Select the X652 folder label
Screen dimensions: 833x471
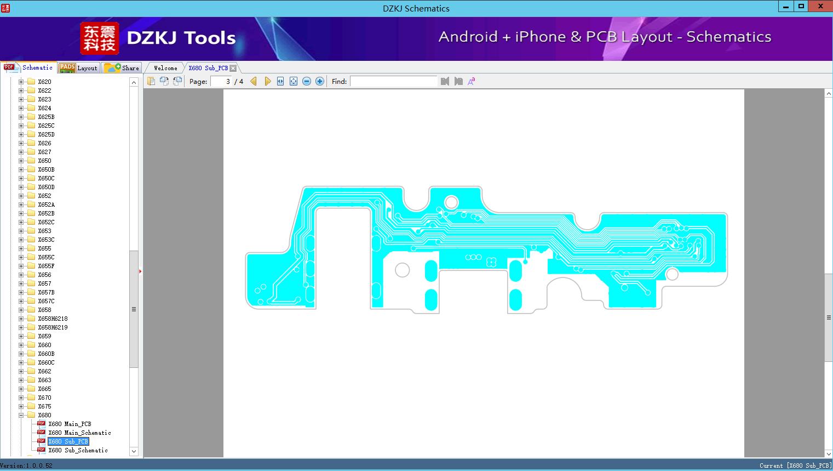[x=44, y=196]
